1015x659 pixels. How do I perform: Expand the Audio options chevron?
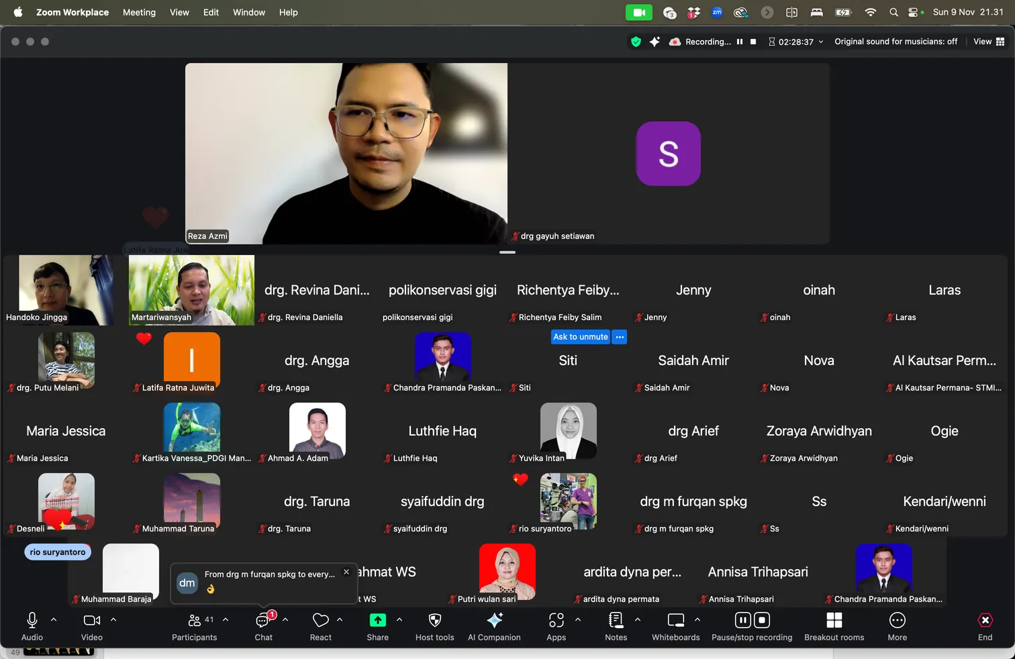tap(54, 620)
